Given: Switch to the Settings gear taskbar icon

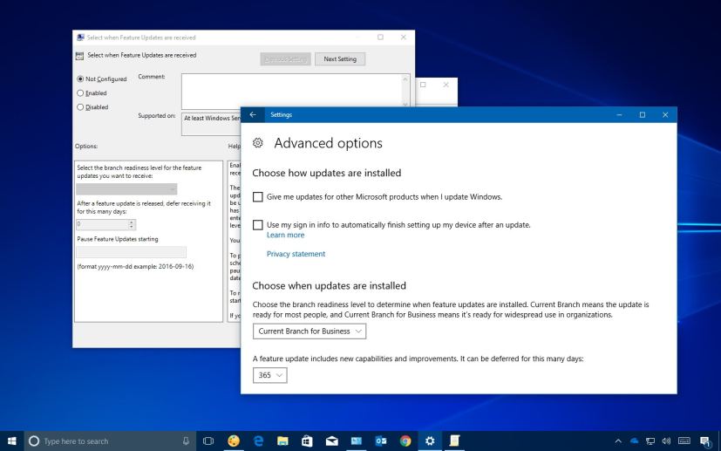Looking at the screenshot, I should coord(430,441).
